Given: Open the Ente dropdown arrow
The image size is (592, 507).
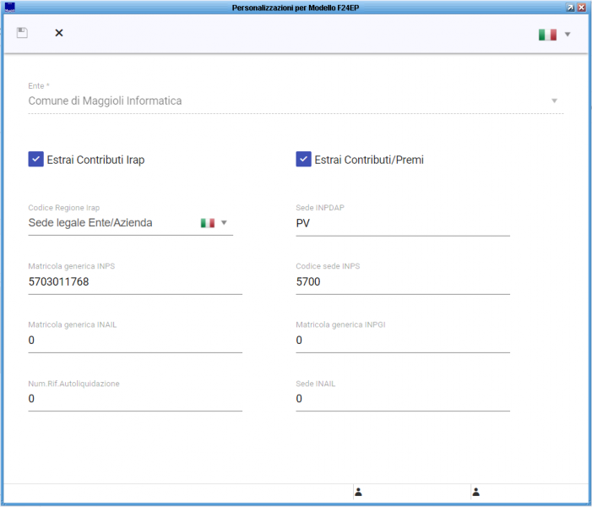Looking at the screenshot, I should pyautogui.click(x=554, y=101).
